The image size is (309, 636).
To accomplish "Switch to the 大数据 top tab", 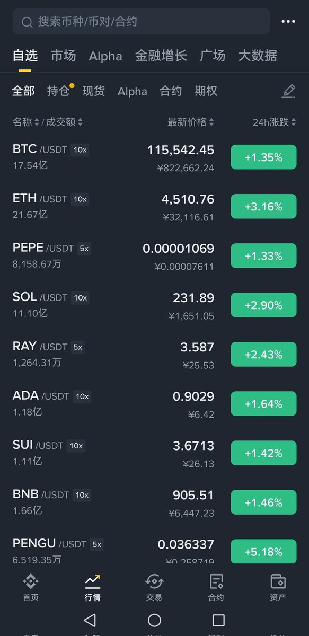I will coord(258,56).
